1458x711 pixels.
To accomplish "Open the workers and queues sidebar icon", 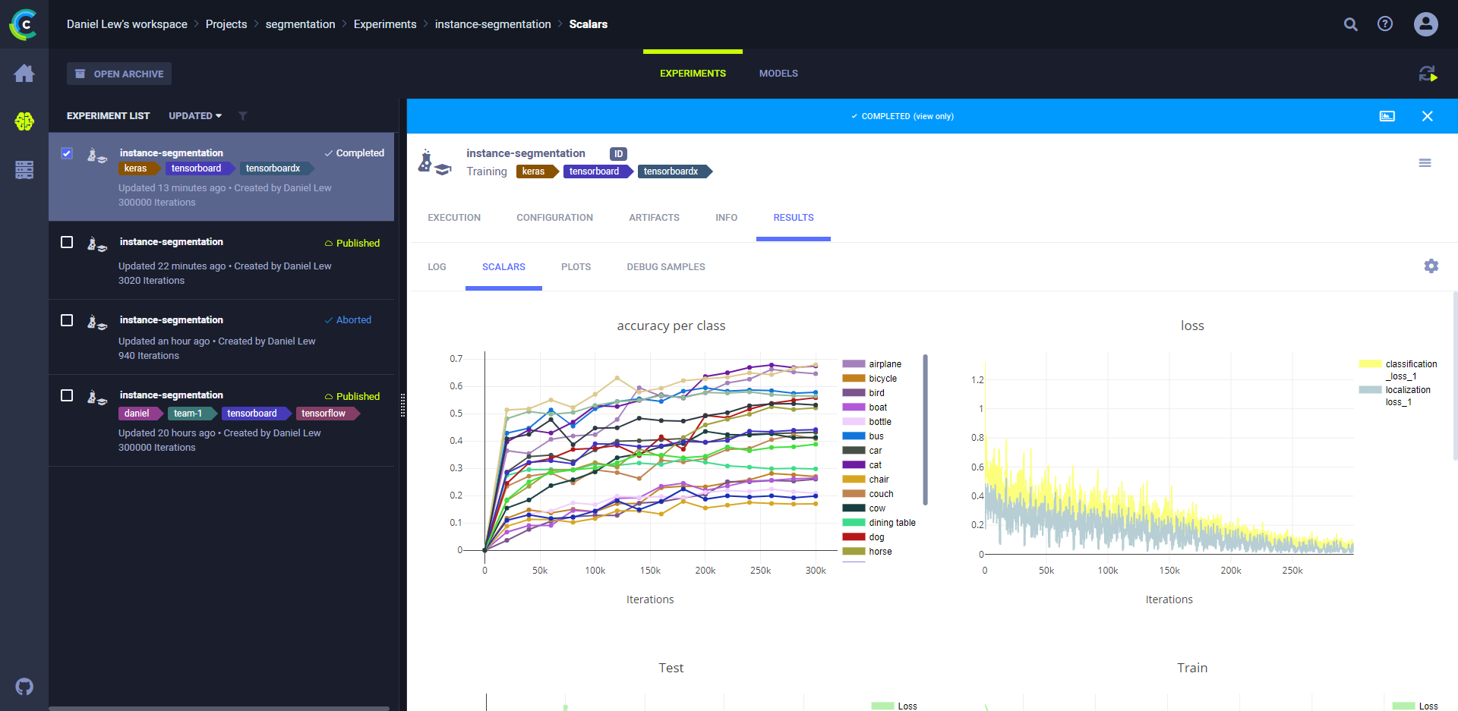I will [24, 170].
